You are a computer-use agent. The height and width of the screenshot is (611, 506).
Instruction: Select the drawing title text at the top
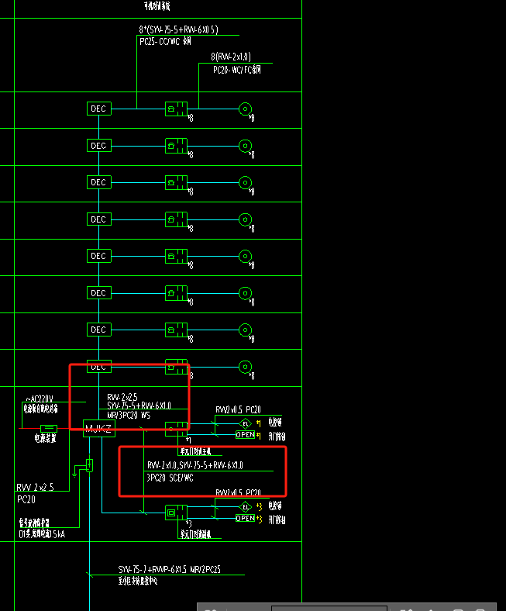pos(157,6)
